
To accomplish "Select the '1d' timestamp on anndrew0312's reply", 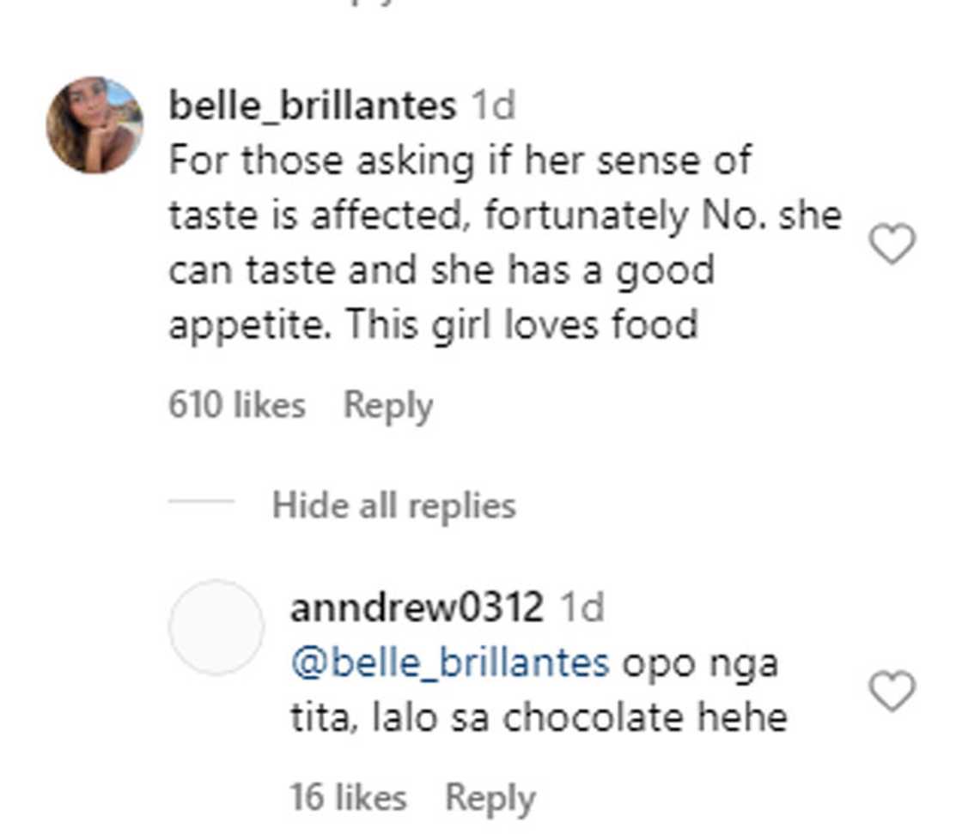I will pos(586,607).
